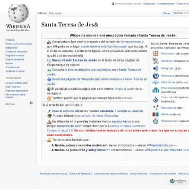The width and height of the screenshot is (189, 189).
Task: Click the Wikiquote icon
Action: point(155,69)
